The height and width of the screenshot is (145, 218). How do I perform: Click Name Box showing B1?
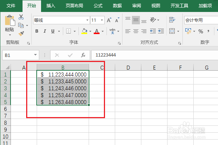[21, 55]
